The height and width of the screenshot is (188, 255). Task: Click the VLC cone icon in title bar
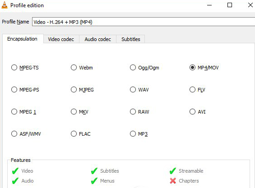tap(5, 5)
